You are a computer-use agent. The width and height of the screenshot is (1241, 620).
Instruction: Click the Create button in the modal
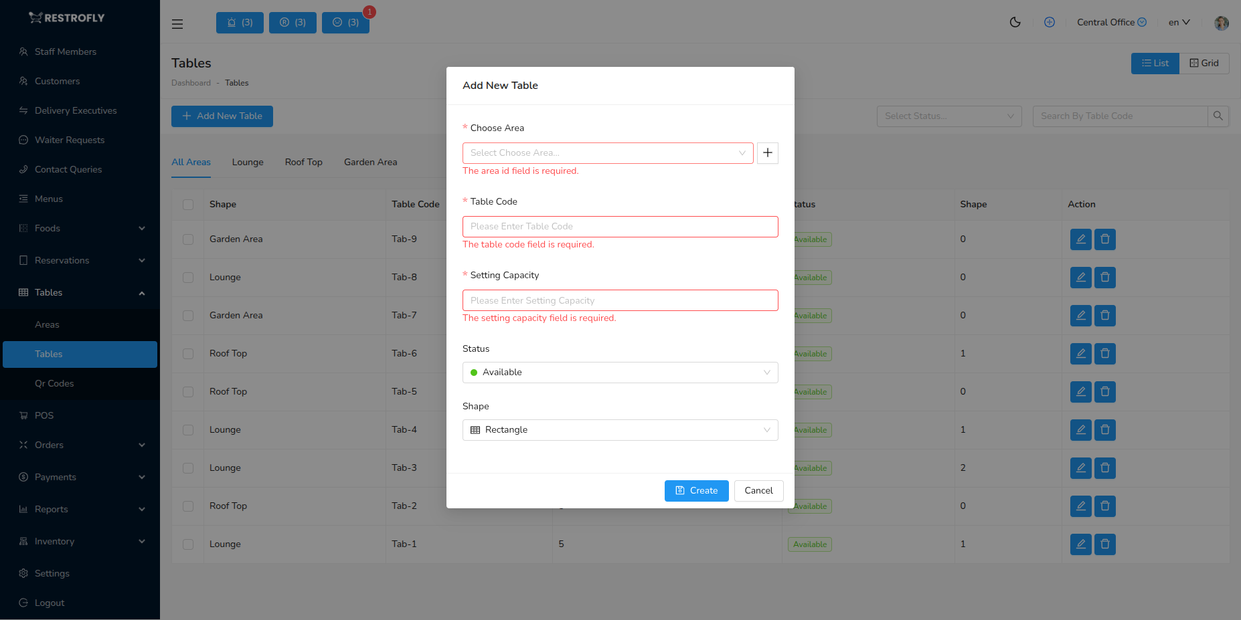pos(696,490)
